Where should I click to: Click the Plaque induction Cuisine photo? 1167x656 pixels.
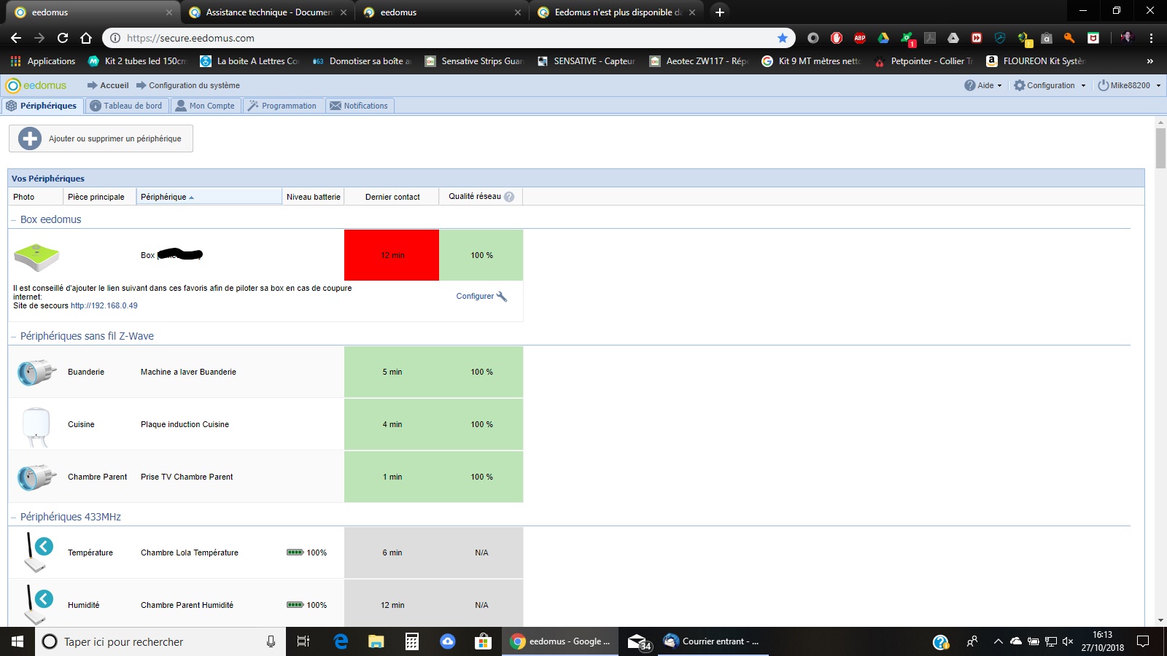tap(36, 426)
